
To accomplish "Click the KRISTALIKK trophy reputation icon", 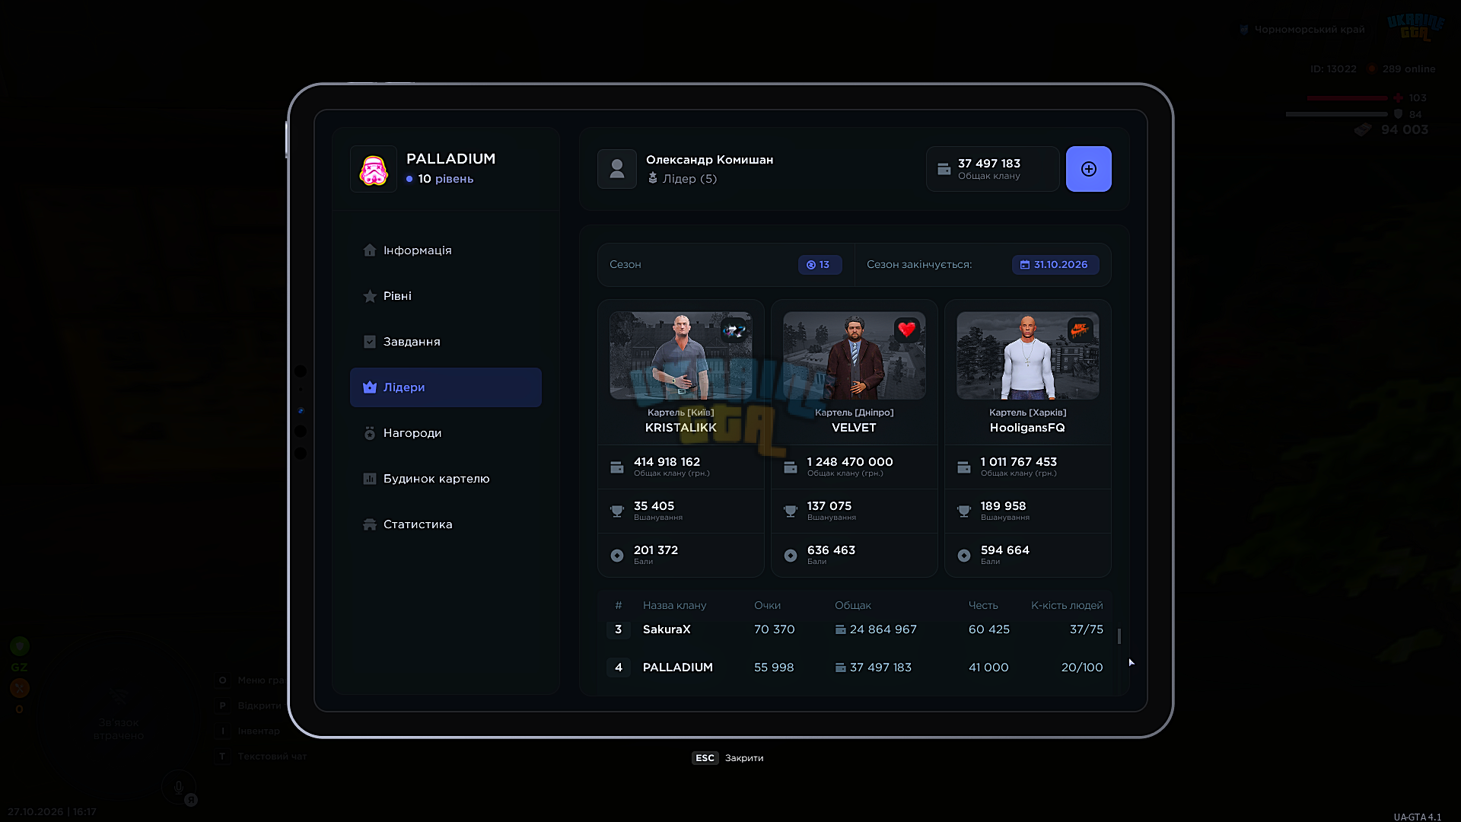I will 617,511.
